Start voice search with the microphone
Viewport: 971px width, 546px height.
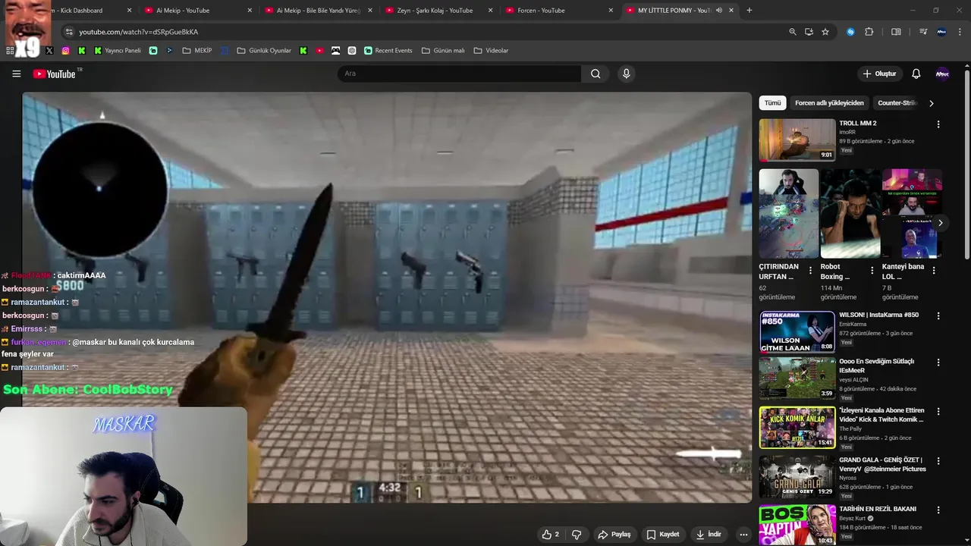(626, 74)
